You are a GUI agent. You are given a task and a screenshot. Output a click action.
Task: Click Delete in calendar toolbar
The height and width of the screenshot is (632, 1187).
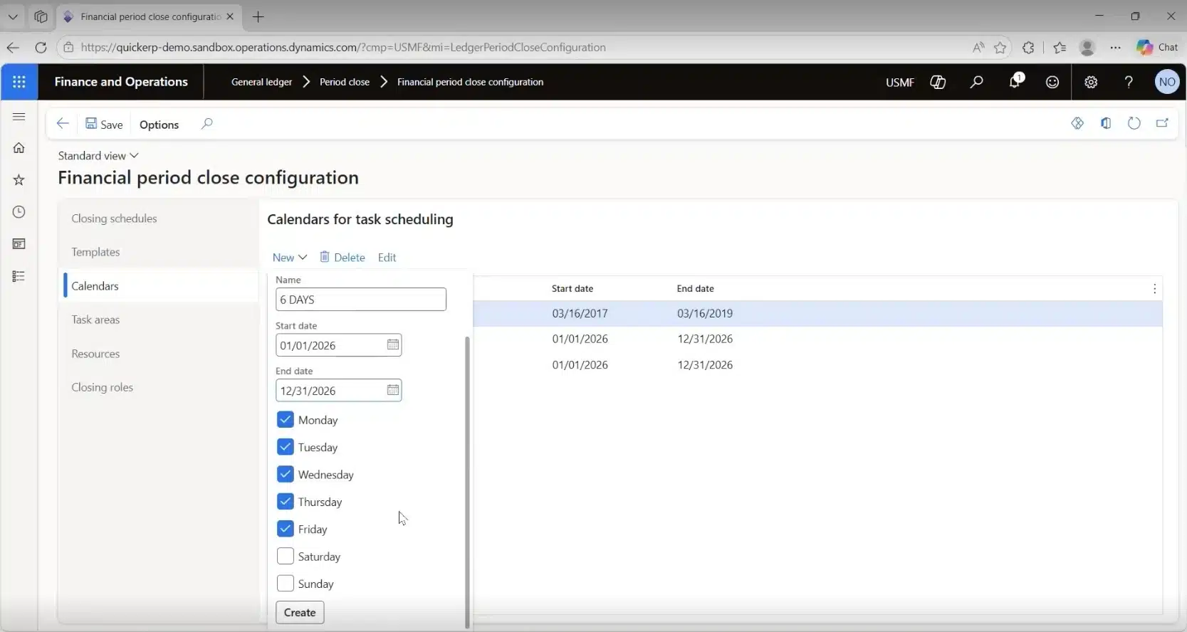[x=342, y=258]
